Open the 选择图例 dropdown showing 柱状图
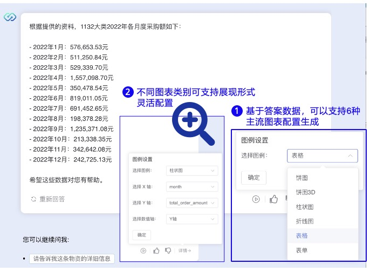 [x=192, y=171]
